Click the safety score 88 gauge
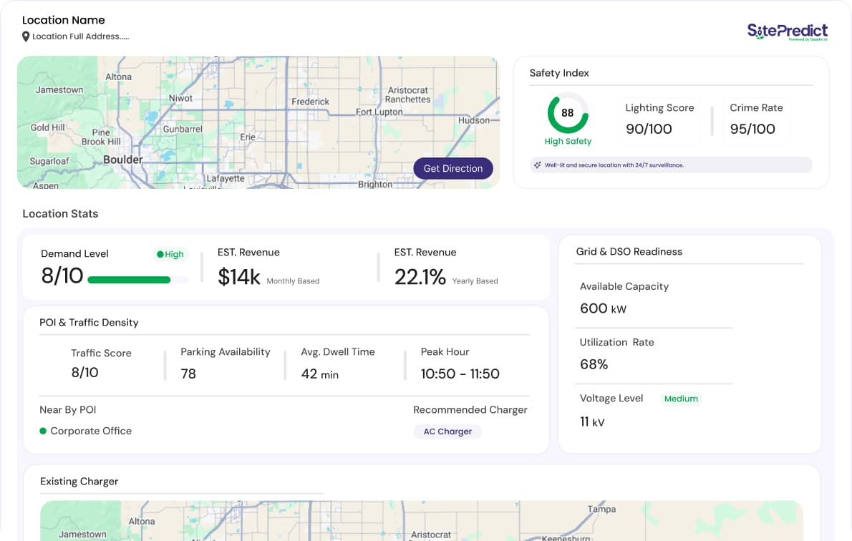Screen dimensions: 852x541 click(567, 113)
